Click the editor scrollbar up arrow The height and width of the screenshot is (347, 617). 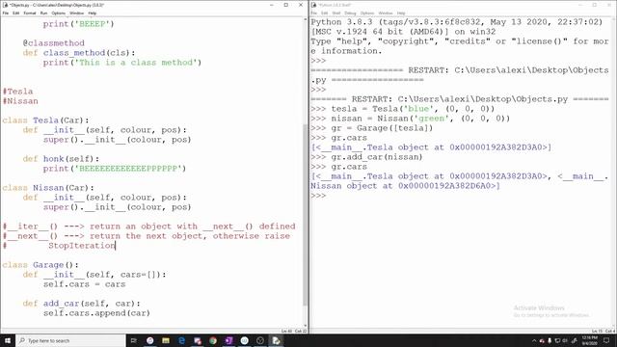click(x=305, y=19)
